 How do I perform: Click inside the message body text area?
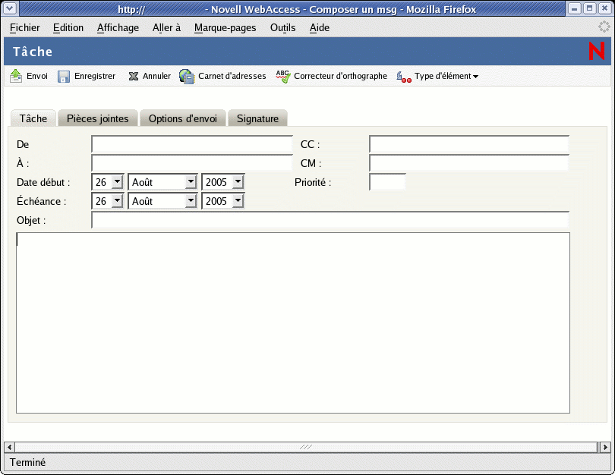[293, 323]
